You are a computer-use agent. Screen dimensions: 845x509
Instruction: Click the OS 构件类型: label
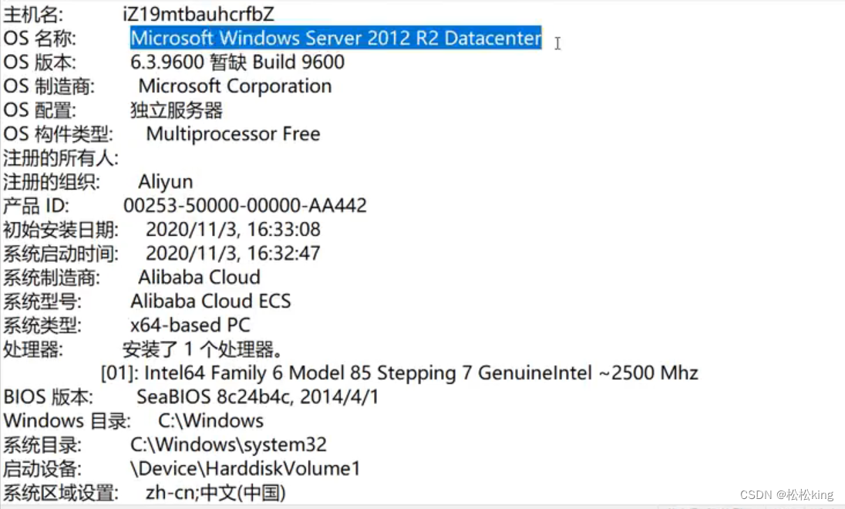[x=58, y=133]
